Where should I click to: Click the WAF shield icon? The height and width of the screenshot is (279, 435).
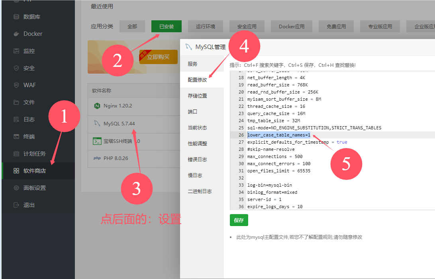[x=16, y=85]
